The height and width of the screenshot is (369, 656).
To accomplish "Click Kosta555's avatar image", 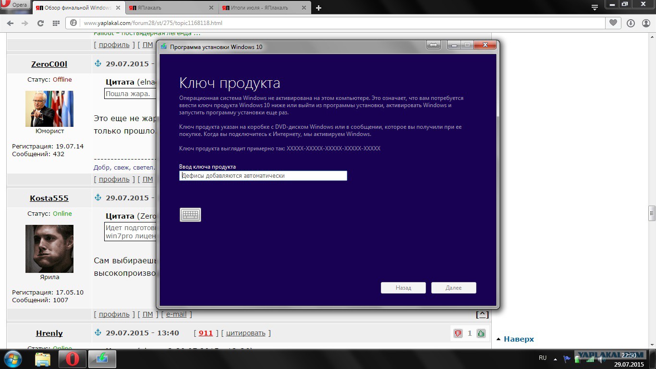I will tap(49, 248).
